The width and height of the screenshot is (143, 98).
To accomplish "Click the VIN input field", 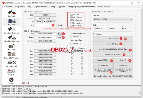I will [45, 25].
